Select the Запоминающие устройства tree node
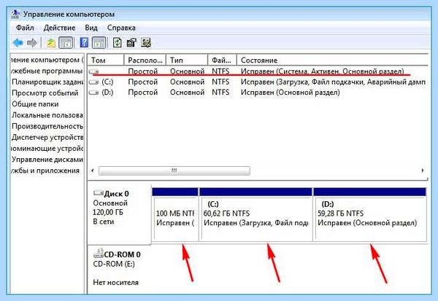Viewport: 438px width, 301px height. [47, 149]
